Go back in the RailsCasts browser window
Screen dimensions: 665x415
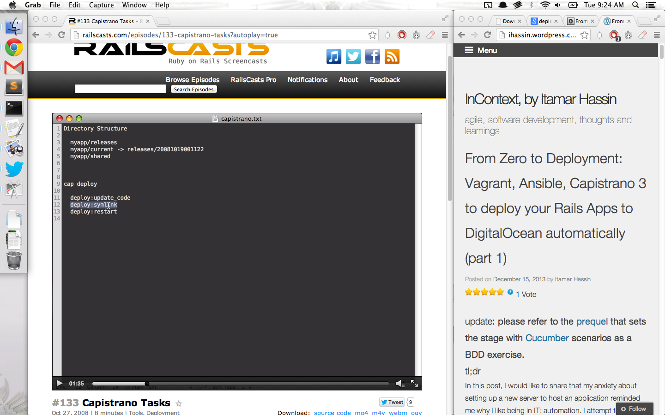point(36,35)
